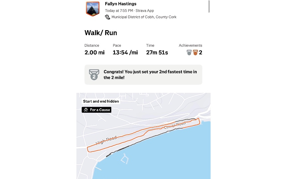Click the 13:54 /mi pace value
This screenshot has height=179, width=287.
pyautogui.click(x=125, y=52)
